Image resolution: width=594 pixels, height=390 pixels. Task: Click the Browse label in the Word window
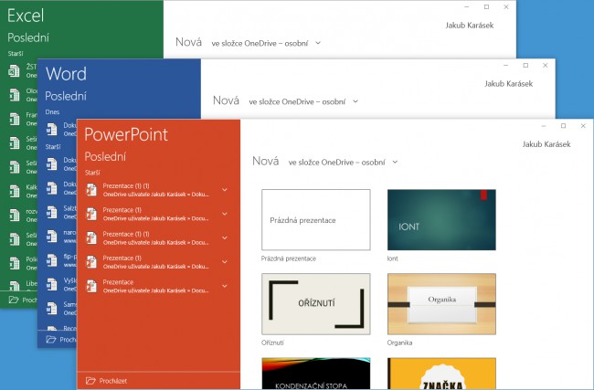69,340
